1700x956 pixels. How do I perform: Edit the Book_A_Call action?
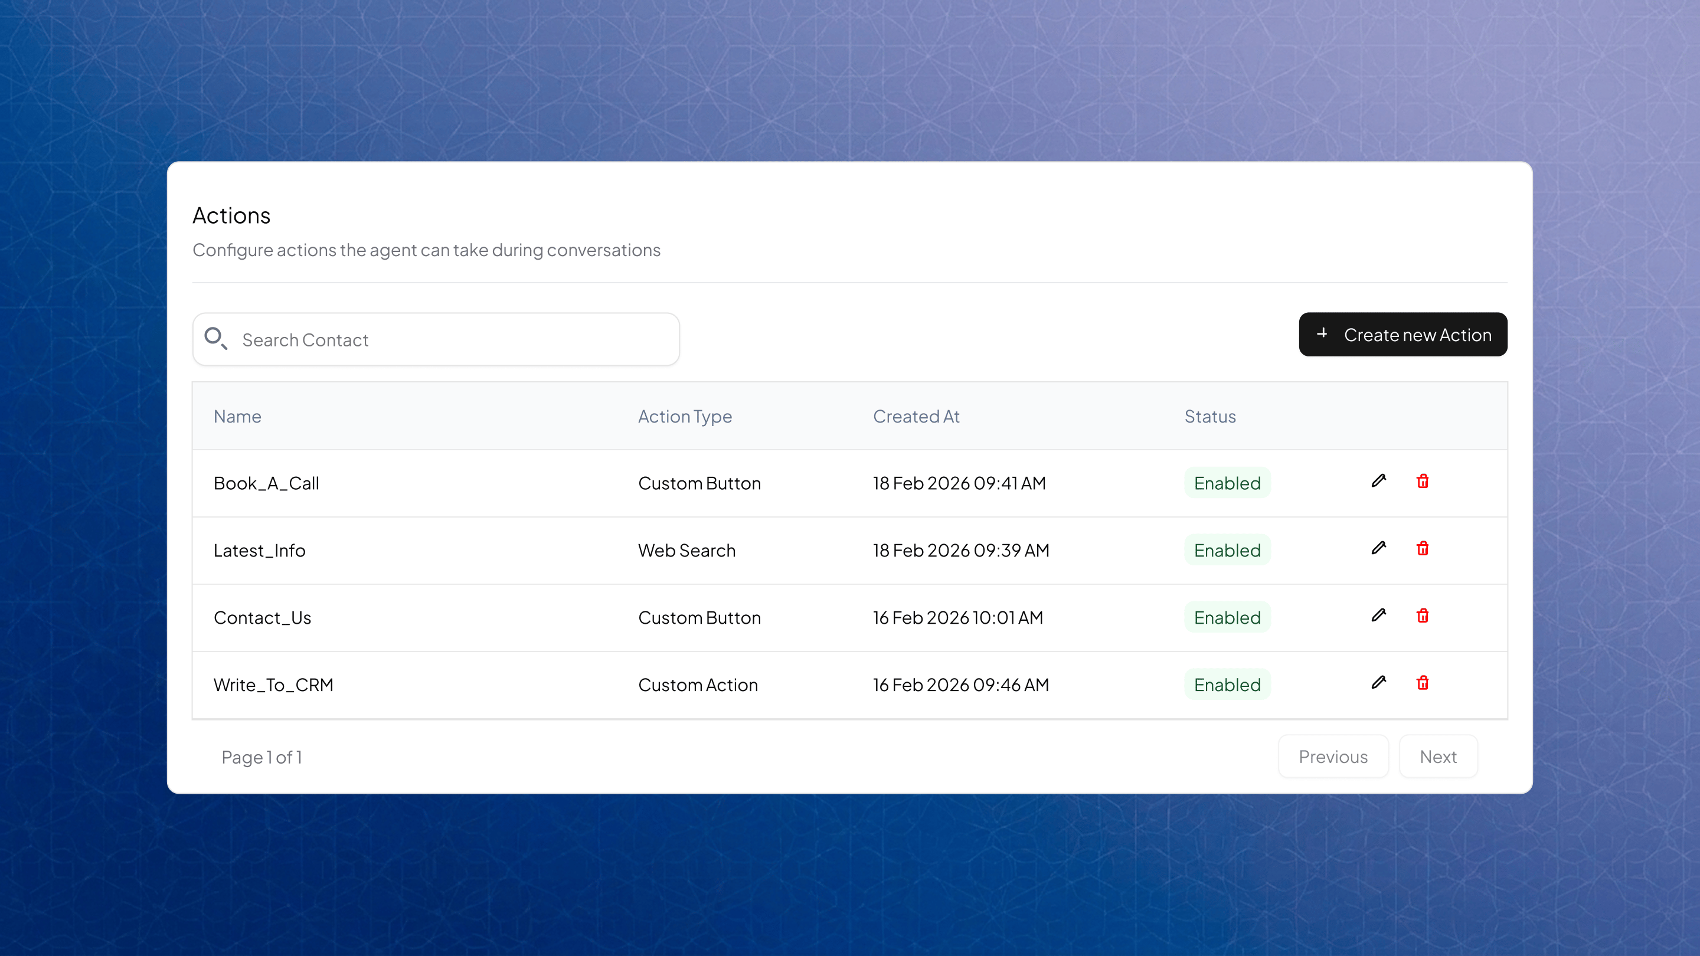click(1379, 481)
